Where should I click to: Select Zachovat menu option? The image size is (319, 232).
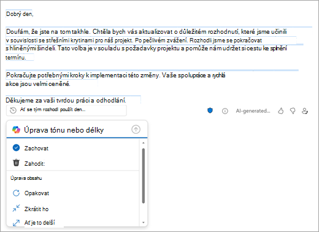pyautogui.click(x=73, y=148)
